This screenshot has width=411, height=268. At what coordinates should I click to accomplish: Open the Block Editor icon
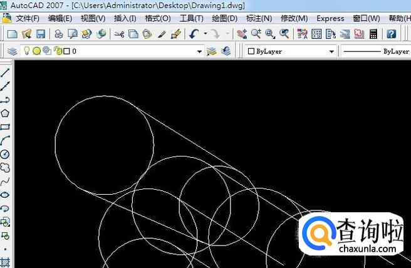pyautogui.click(x=176, y=34)
